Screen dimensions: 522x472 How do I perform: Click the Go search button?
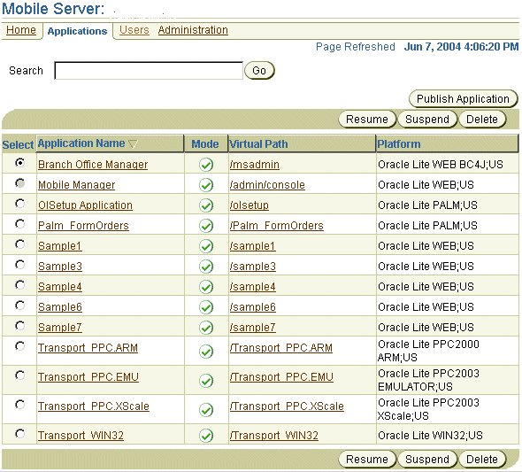point(259,71)
